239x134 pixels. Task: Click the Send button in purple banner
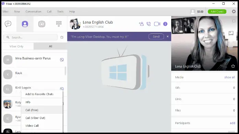tap(156, 37)
